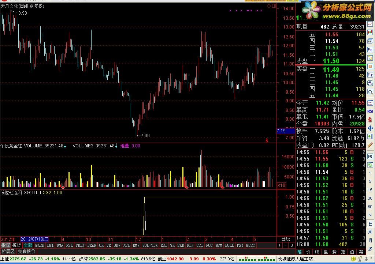Click the sell-one price 11.50

[331, 61]
